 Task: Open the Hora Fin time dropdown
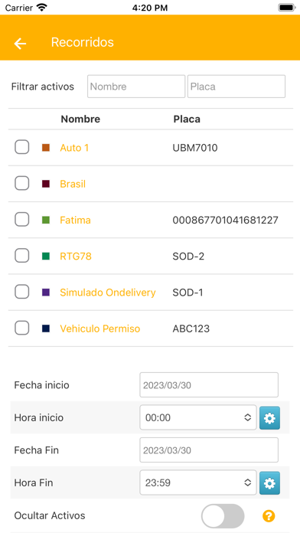click(198, 482)
